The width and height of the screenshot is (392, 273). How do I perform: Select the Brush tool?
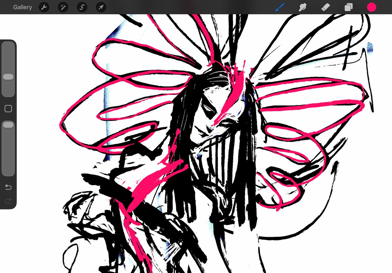click(x=280, y=7)
